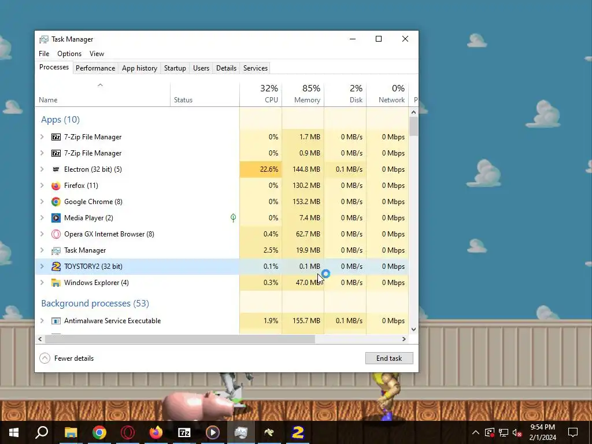Expand Antimalware Service Executable row

click(42, 321)
